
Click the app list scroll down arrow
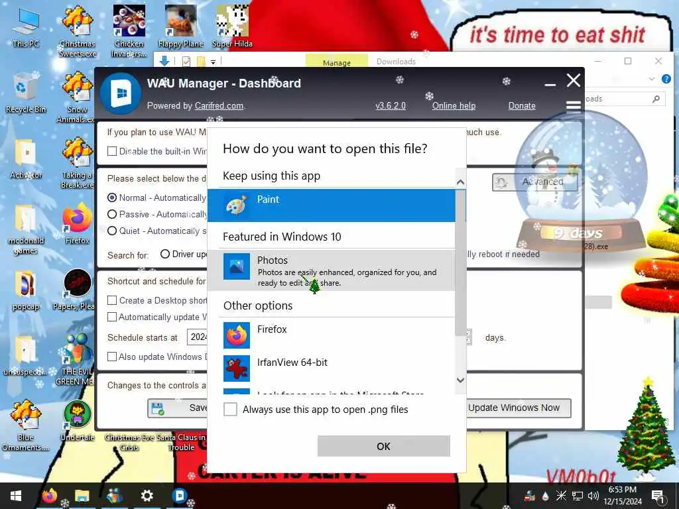[x=460, y=380]
